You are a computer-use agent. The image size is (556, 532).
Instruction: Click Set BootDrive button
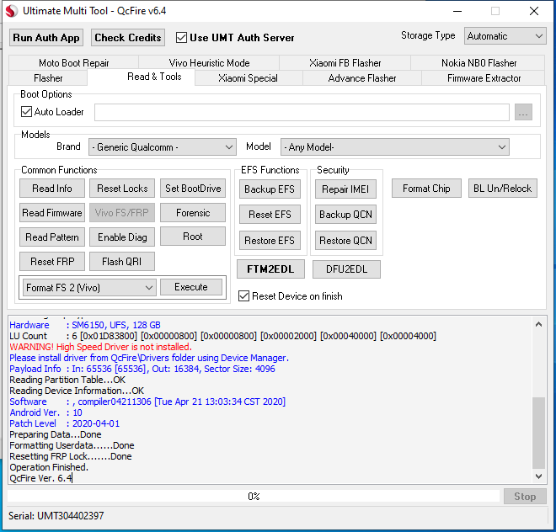tap(193, 189)
